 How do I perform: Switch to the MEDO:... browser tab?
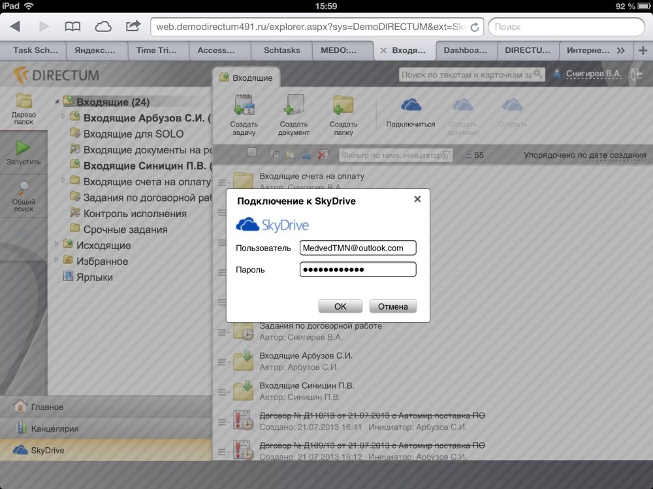click(x=338, y=50)
